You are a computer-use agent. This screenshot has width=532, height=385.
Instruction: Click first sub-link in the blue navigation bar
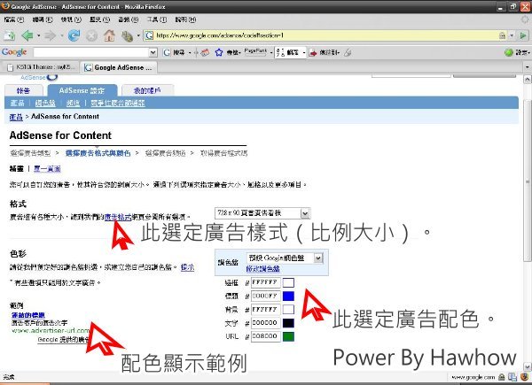tap(17, 103)
